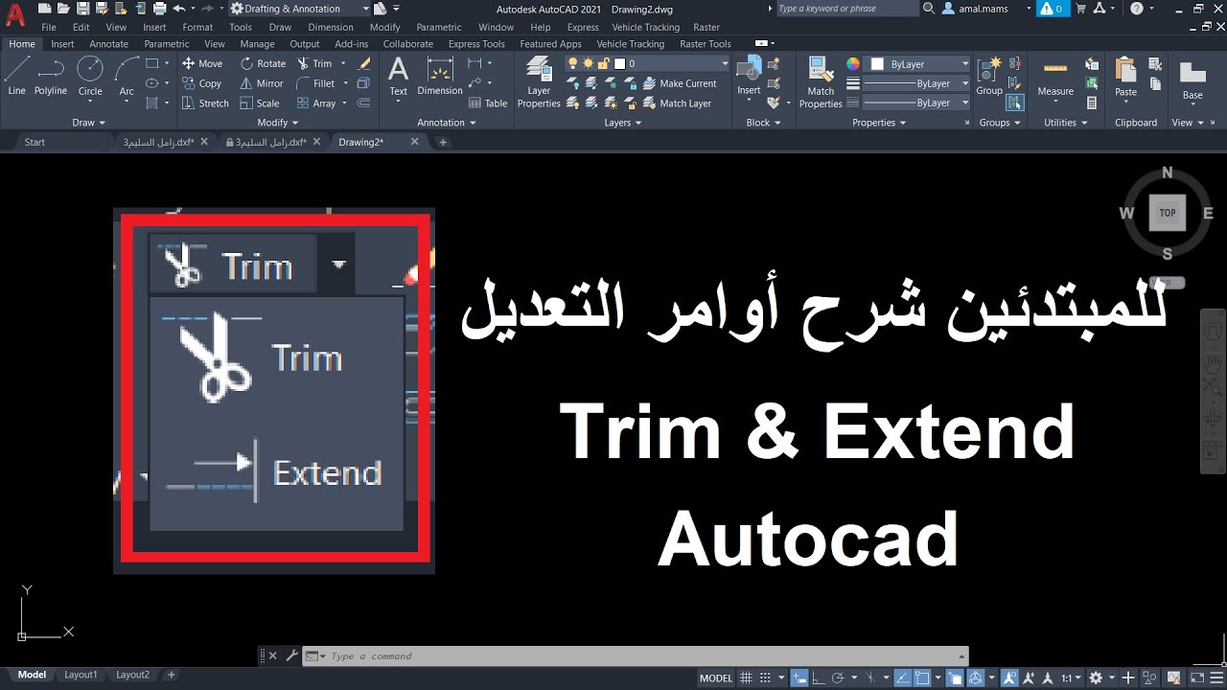Expand the Annotation panel
Screen dimensions: 1227x690
point(446,123)
